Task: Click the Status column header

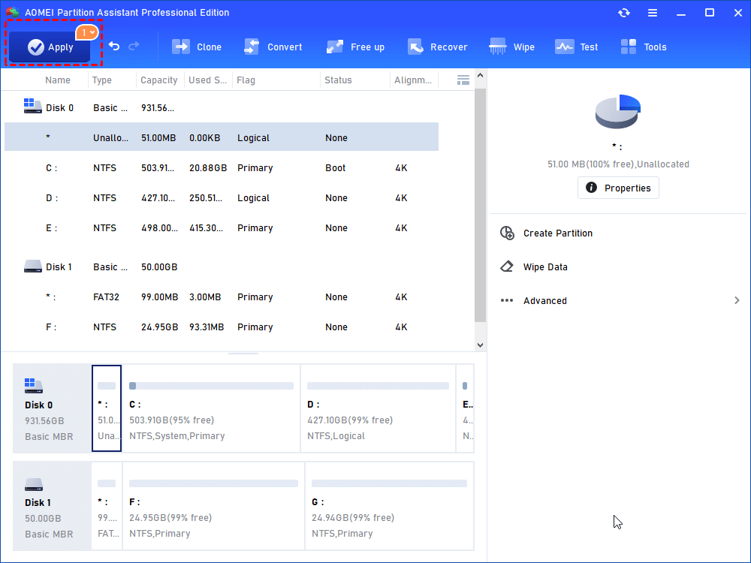Action: [x=338, y=80]
